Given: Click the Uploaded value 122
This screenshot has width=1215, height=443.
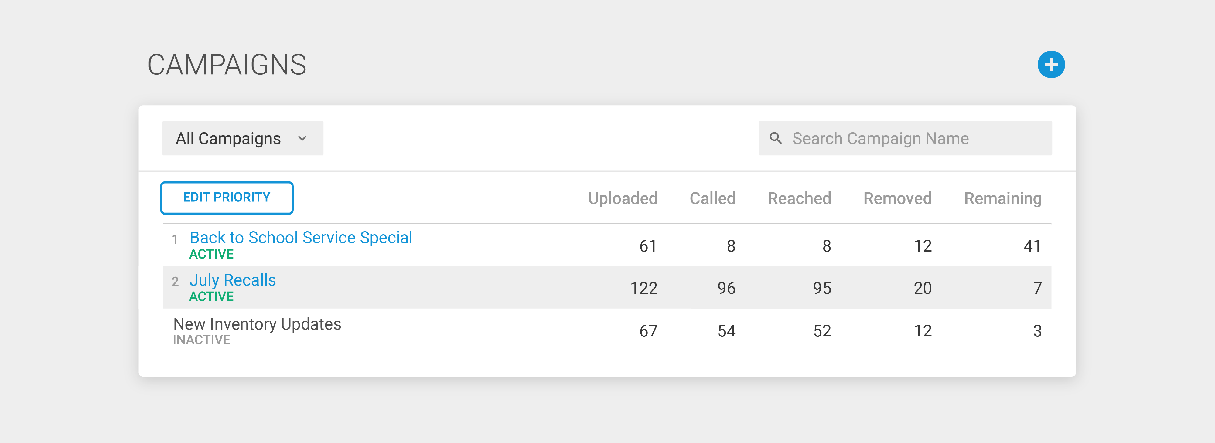Looking at the screenshot, I should click(644, 288).
